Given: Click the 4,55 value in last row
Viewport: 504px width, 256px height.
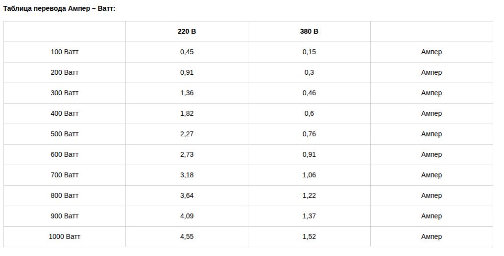Looking at the screenshot, I should coord(187,236).
